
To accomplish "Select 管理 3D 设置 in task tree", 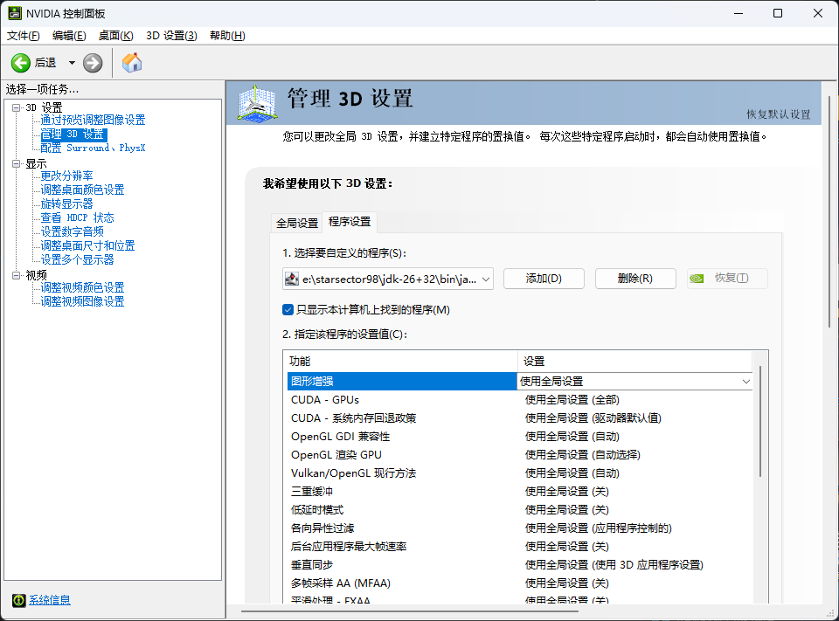I will point(73,135).
